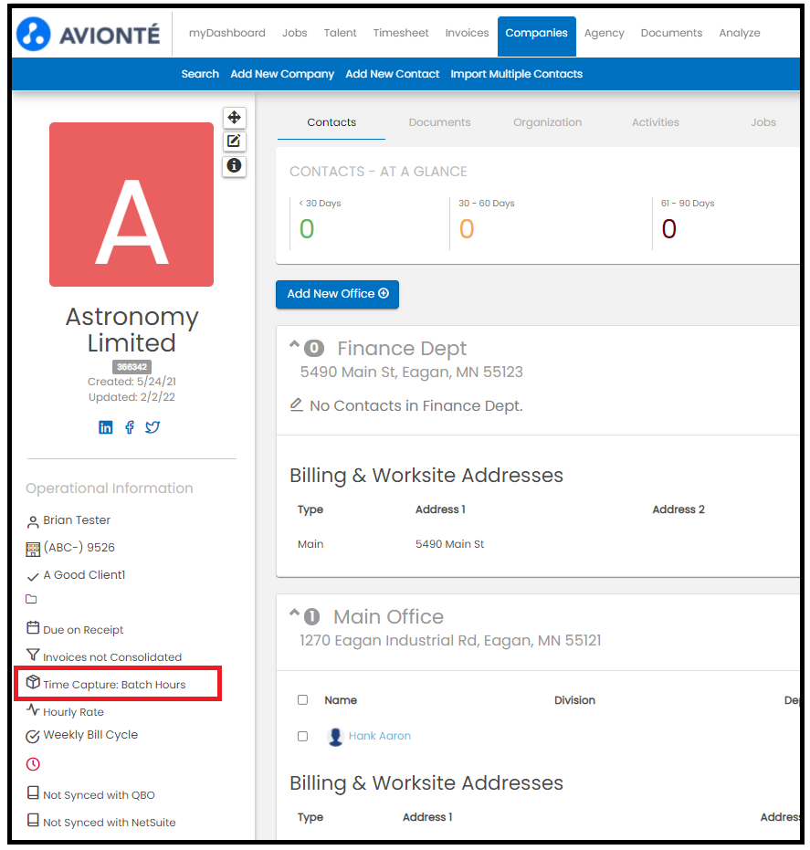Click the checkmark icon beside A Good Client1
The width and height of the screenshot is (810, 850).
33,577
